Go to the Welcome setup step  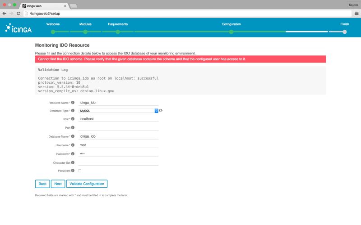click(53, 24)
